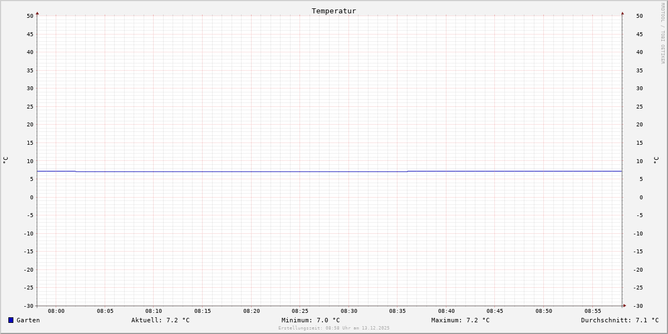The image size is (668, 334).
Task: Click the 08:40 time axis label
Action: point(446,311)
